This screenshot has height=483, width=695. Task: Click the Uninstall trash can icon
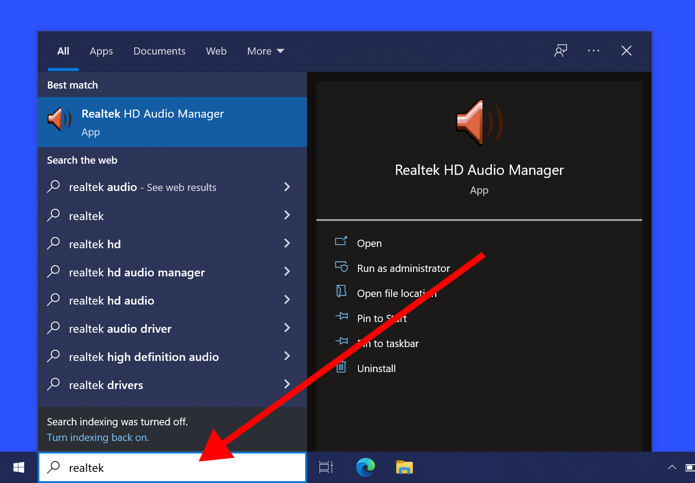coord(341,367)
